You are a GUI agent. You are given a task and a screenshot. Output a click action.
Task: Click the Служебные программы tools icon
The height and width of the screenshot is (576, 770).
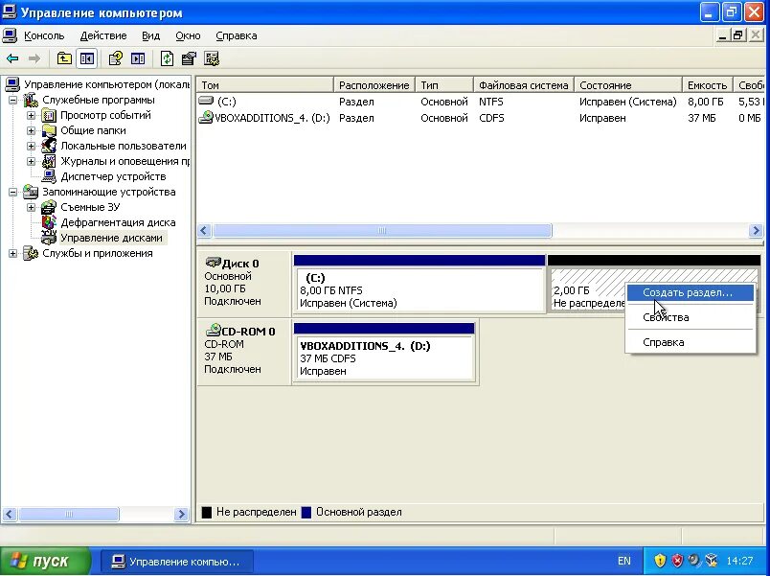(31, 100)
